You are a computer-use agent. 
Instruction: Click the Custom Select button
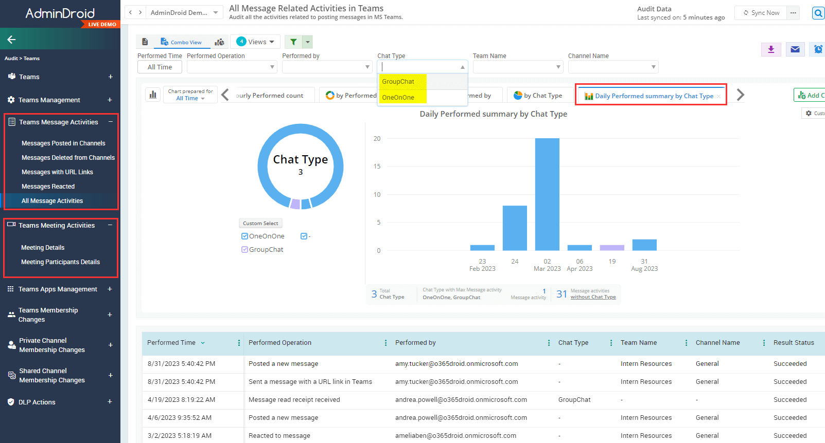[260, 223]
